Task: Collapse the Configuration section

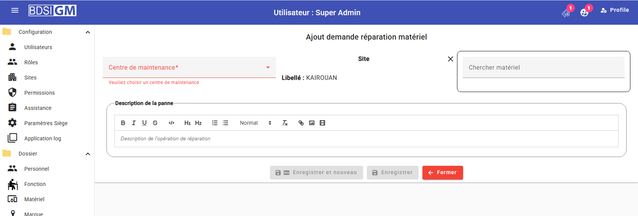Action: tap(88, 32)
